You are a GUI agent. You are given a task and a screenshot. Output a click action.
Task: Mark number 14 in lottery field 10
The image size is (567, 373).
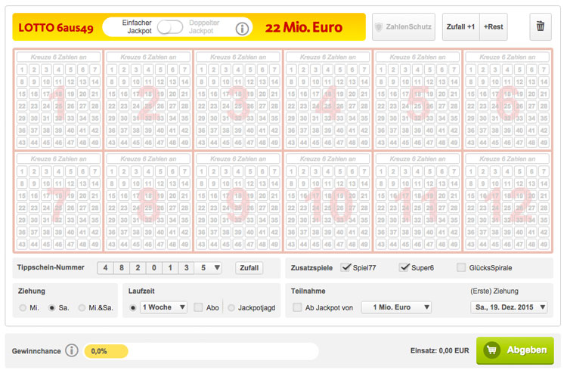(x=364, y=183)
